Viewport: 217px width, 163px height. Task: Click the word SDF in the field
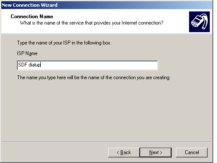click(22, 65)
